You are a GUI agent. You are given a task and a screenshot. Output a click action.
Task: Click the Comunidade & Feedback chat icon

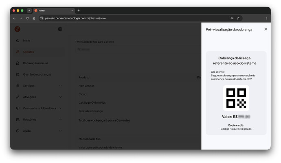[18, 108]
